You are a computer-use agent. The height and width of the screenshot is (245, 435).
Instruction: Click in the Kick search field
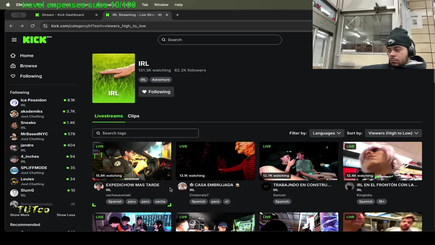point(220,40)
